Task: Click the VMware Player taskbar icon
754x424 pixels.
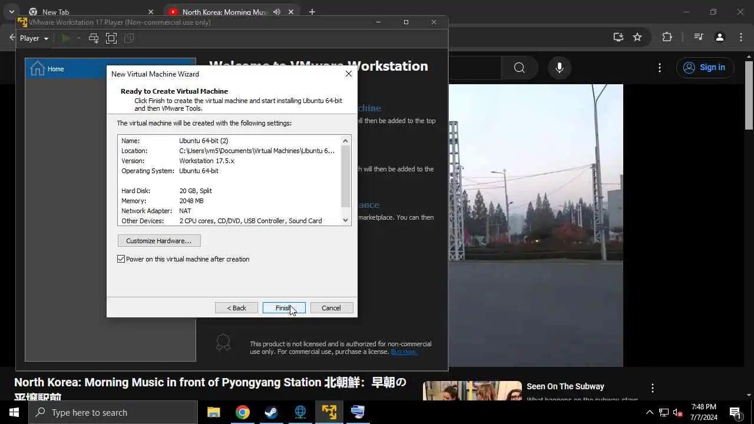Action: (329, 412)
